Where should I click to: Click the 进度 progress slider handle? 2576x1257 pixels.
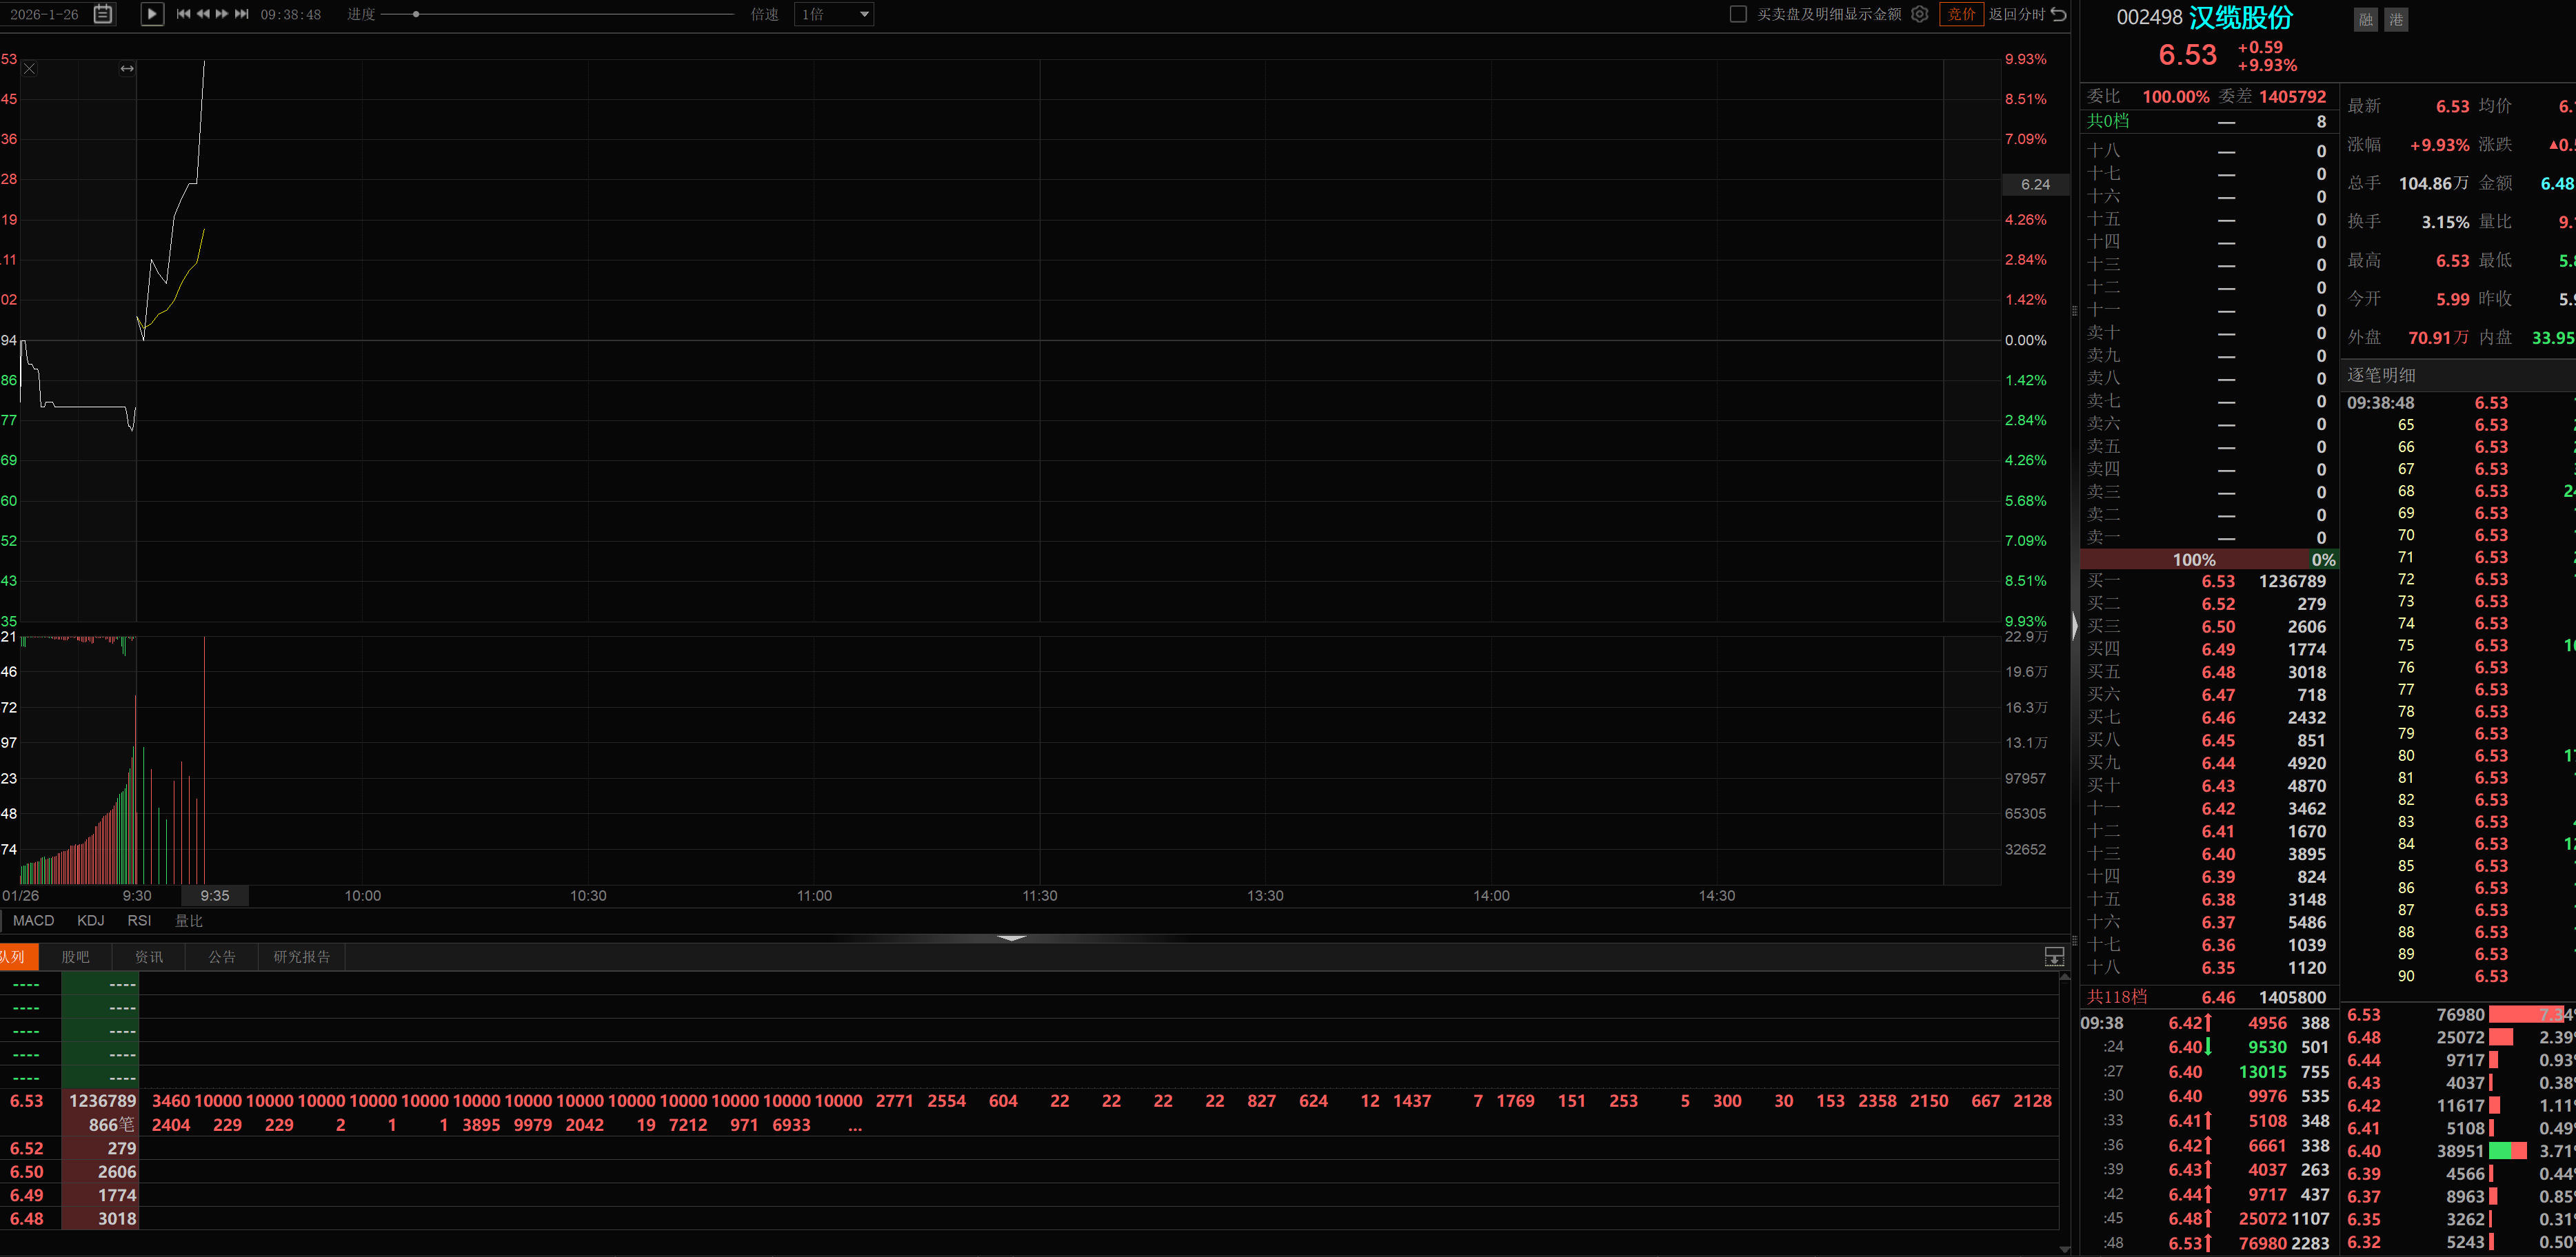coord(416,14)
